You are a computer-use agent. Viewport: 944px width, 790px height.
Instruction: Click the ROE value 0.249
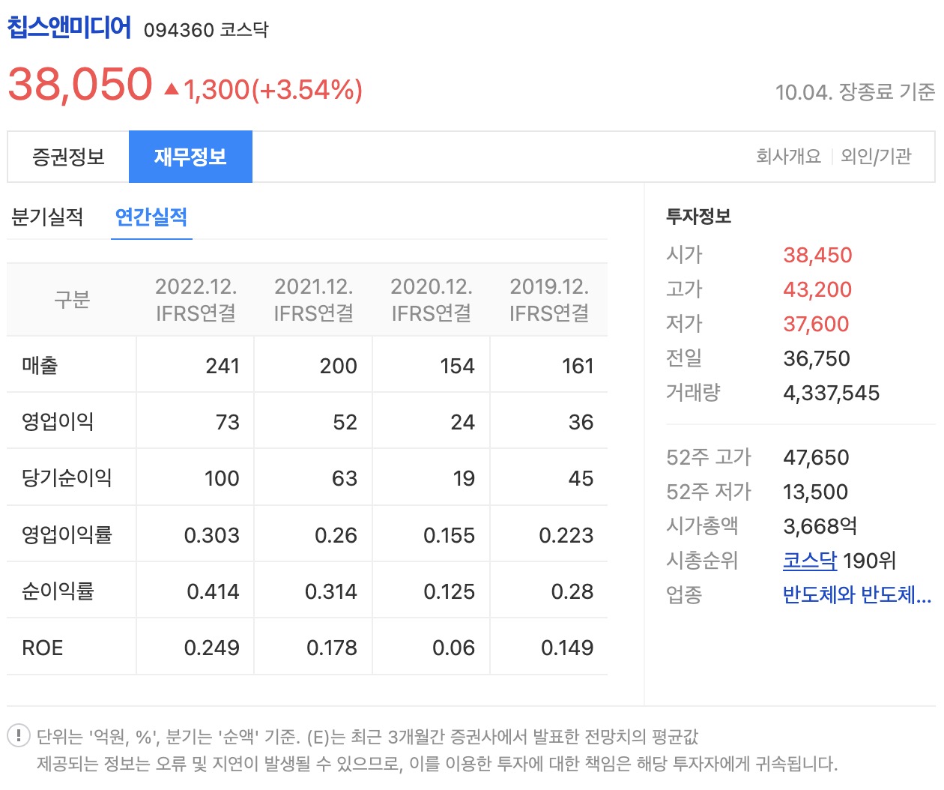pos(212,648)
